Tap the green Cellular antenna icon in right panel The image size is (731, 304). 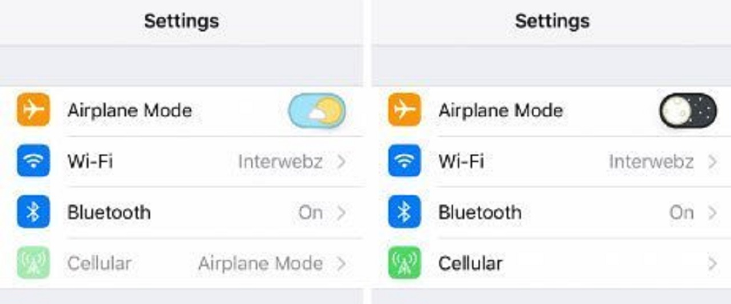coord(404,262)
